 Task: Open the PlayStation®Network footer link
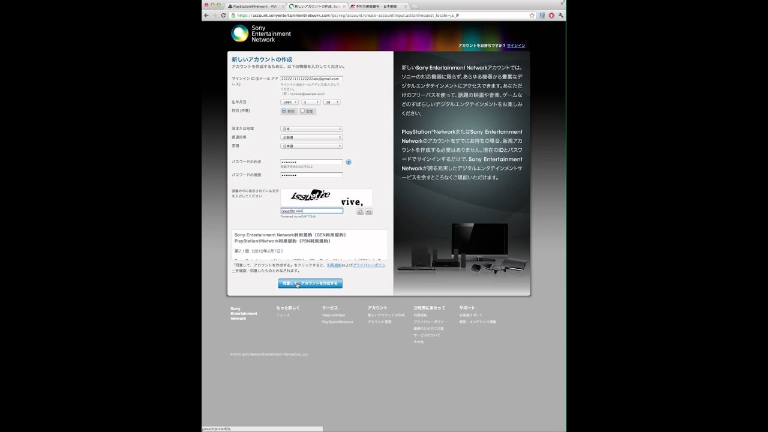tap(337, 322)
